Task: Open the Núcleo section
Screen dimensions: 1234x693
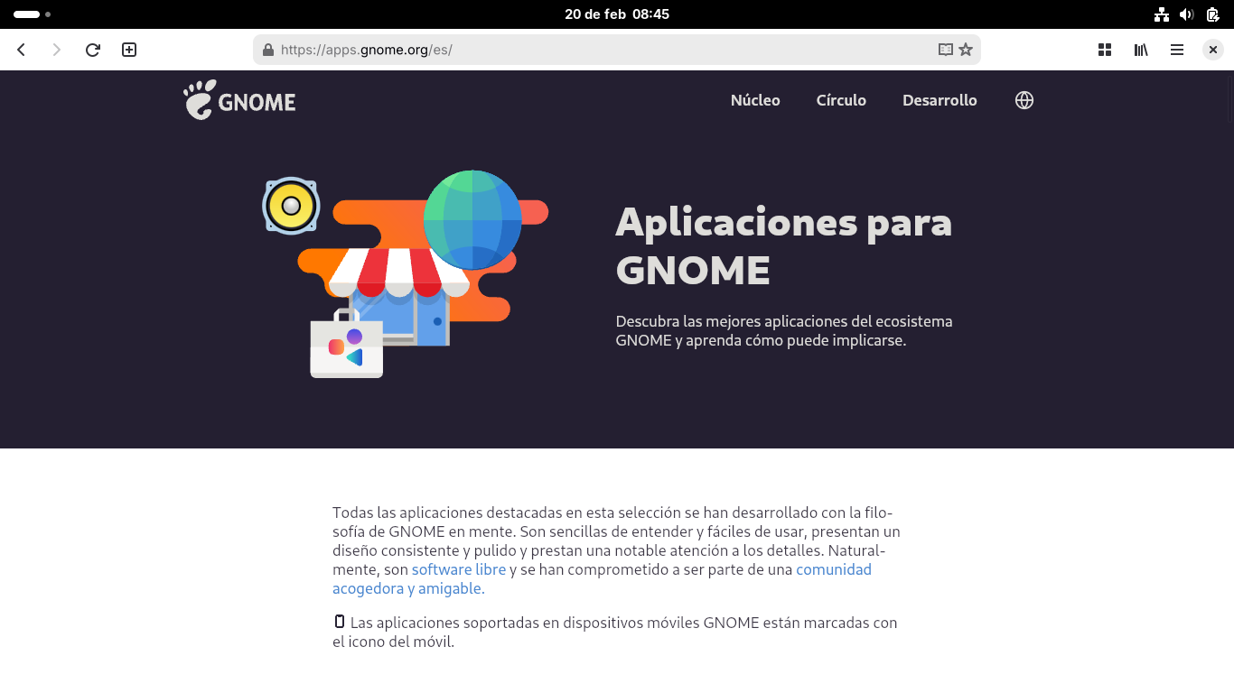Action: 755,100
